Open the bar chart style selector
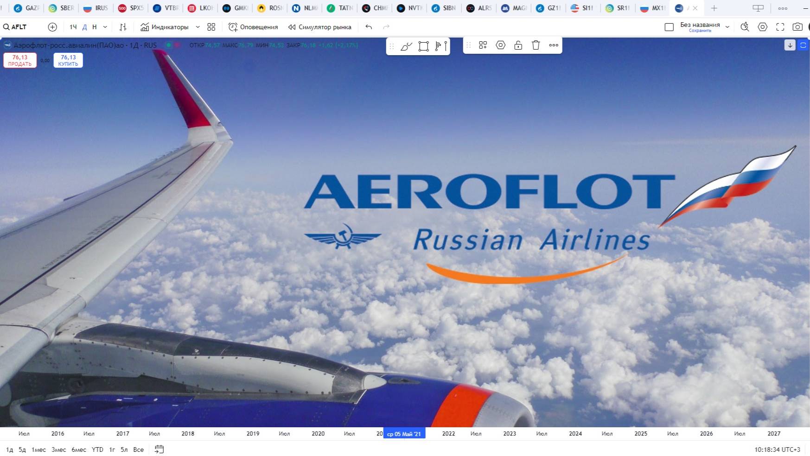Image resolution: width=810 pixels, height=456 pixels. point(123,27)
